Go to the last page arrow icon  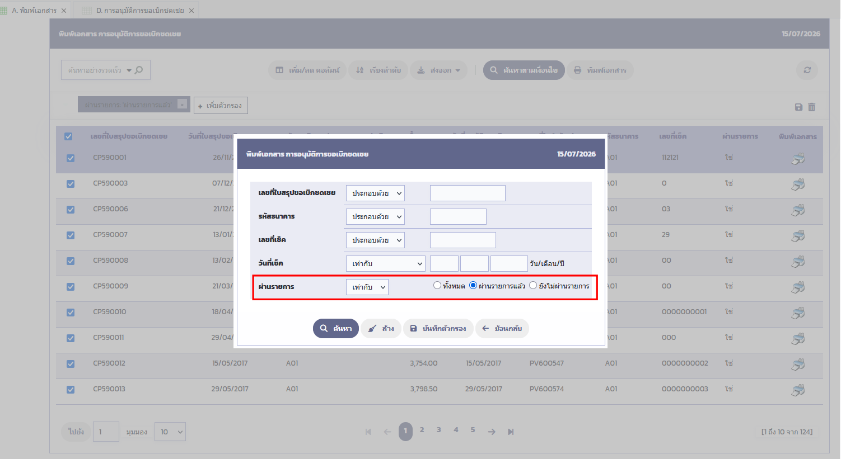pyautogui.click(x=511, y=432)
